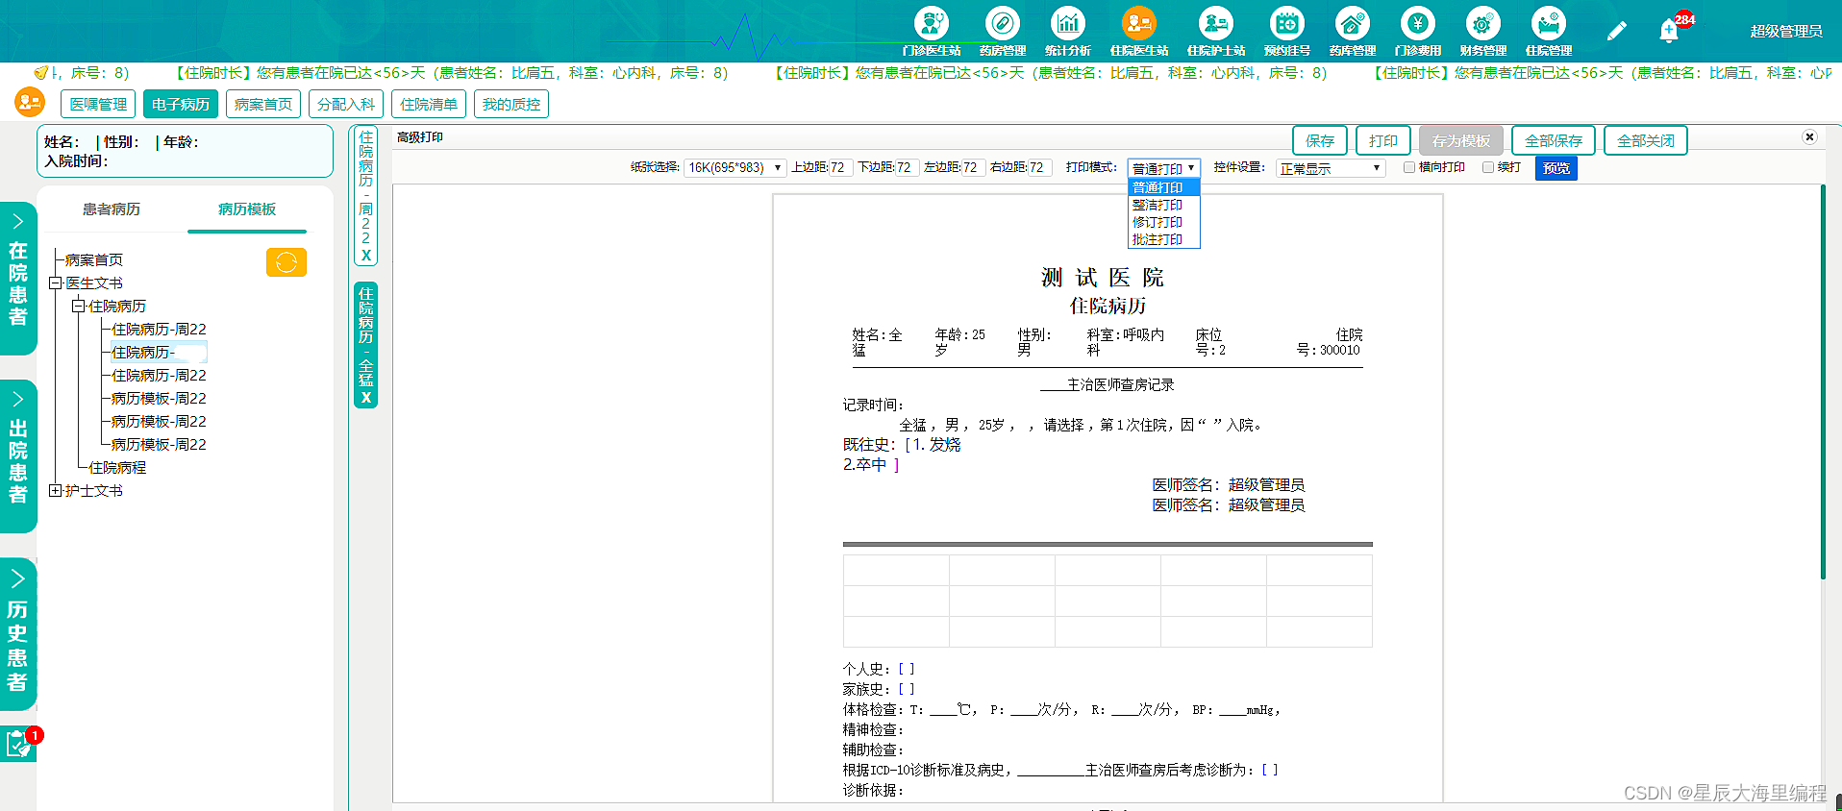Open the 纸张选择 16K dropdown
Screen dimensions: 1842x811
click(734, 167)
